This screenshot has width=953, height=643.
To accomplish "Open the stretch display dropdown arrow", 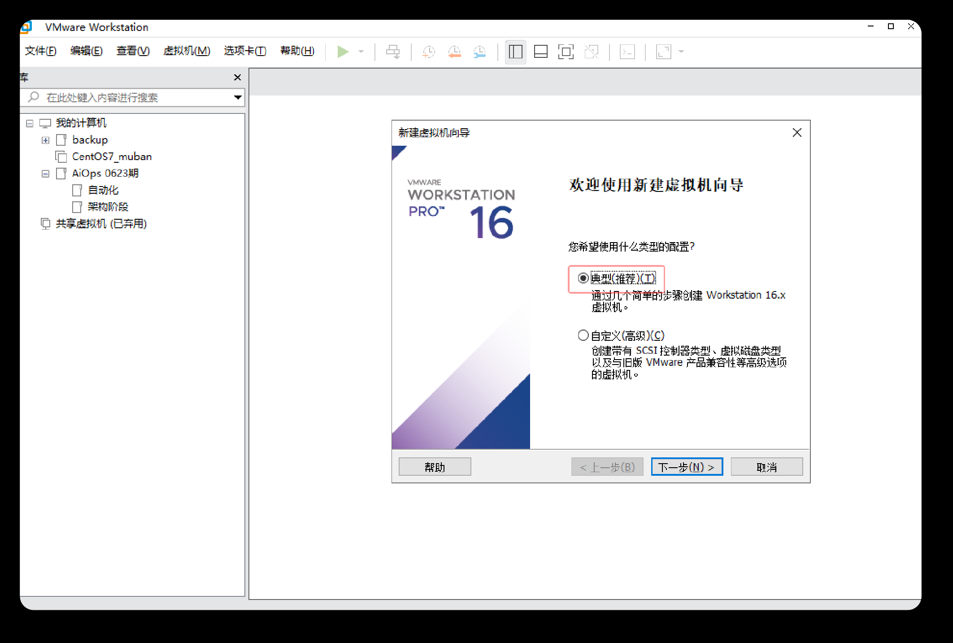I will [x=681, y=52].
